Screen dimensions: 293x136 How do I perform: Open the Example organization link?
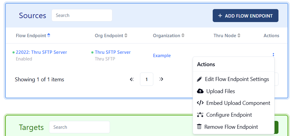click(x=162, y=56)
